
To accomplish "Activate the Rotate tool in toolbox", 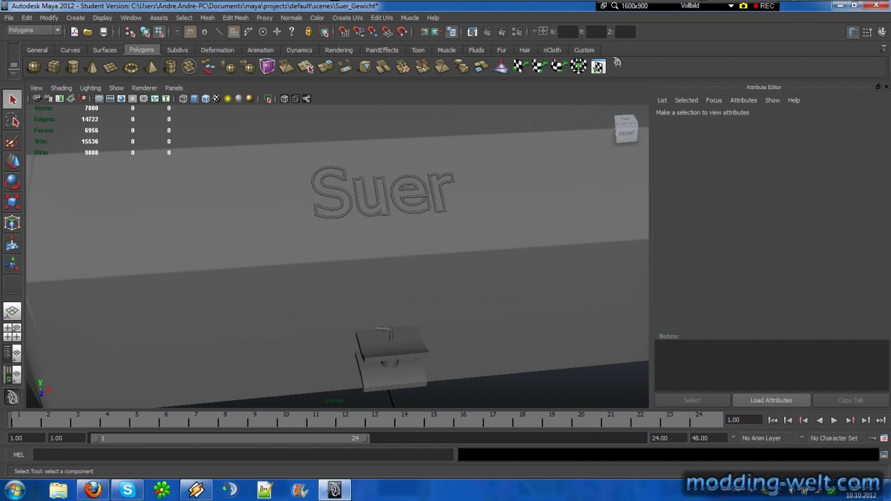I will pos(12,182).
